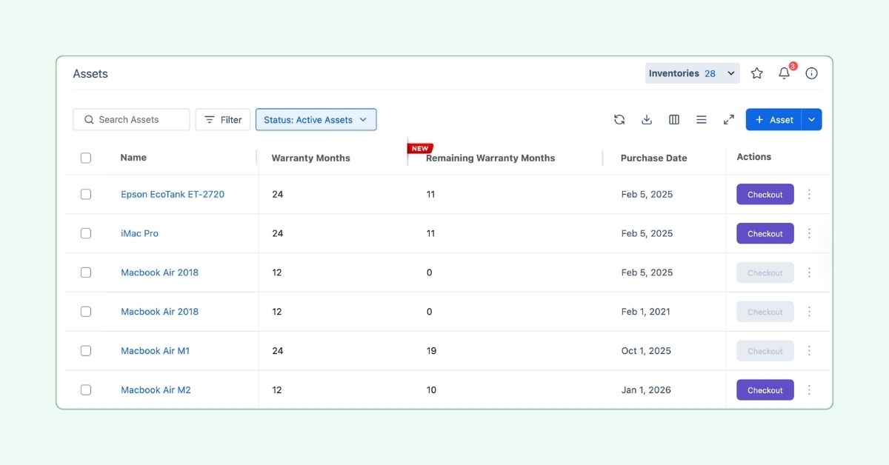Viewport: 889px width, 465px height.
Task: Check the Macbook Air M2 row checkbox
Action: (x=86, y=389)
